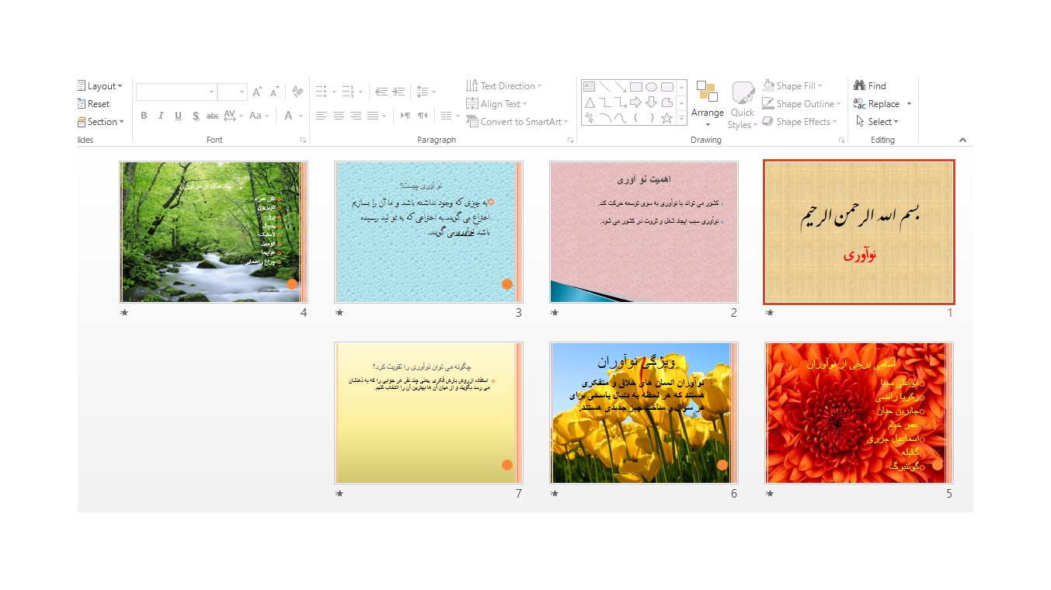1051x590 pixels.
Task: Open the dropdown arrow beside Replace
Action: click(909, 104)
